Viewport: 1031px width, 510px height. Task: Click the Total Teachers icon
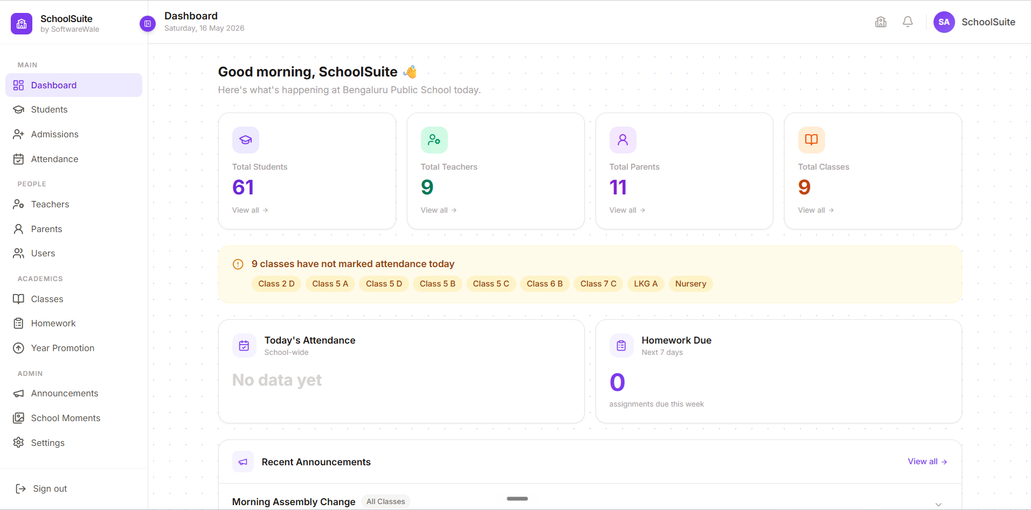[434, 140]
